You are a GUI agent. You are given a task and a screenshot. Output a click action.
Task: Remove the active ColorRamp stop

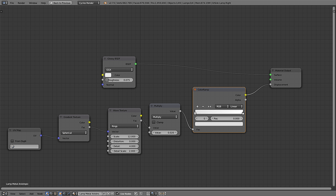[203, 107]
